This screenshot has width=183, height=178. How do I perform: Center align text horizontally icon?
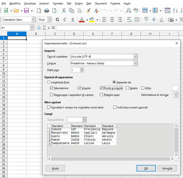pos(112,20)
